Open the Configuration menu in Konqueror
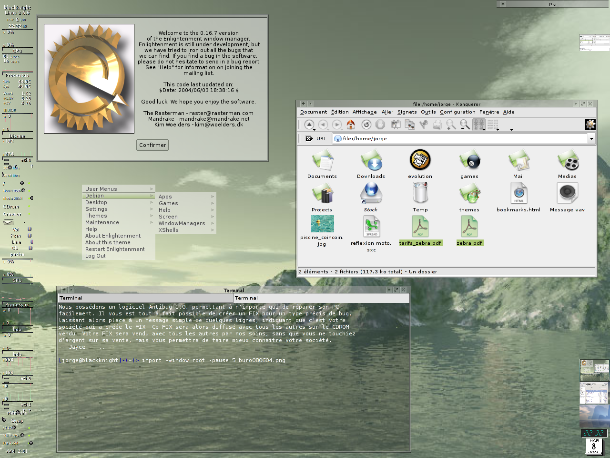Screen dimensions: 610x458 coord(457,112)
